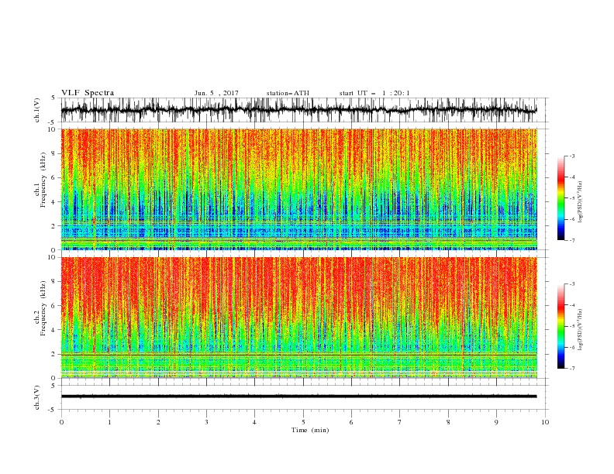Click the "2" tick on the time axis
This screenshot has width=614, height=474.
pos(158,422)
